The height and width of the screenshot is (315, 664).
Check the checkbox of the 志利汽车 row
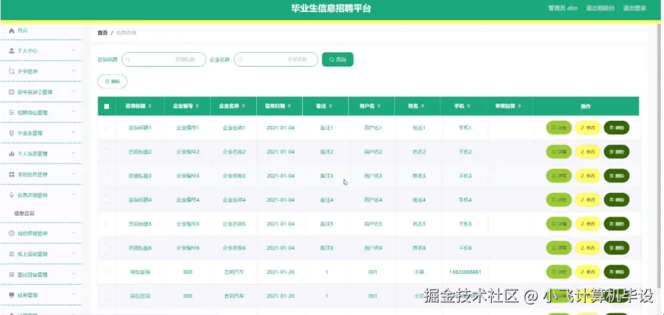(x=106, y=272)
